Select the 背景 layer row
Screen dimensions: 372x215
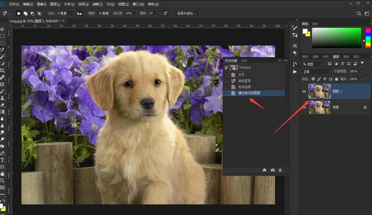coord(335,107)
